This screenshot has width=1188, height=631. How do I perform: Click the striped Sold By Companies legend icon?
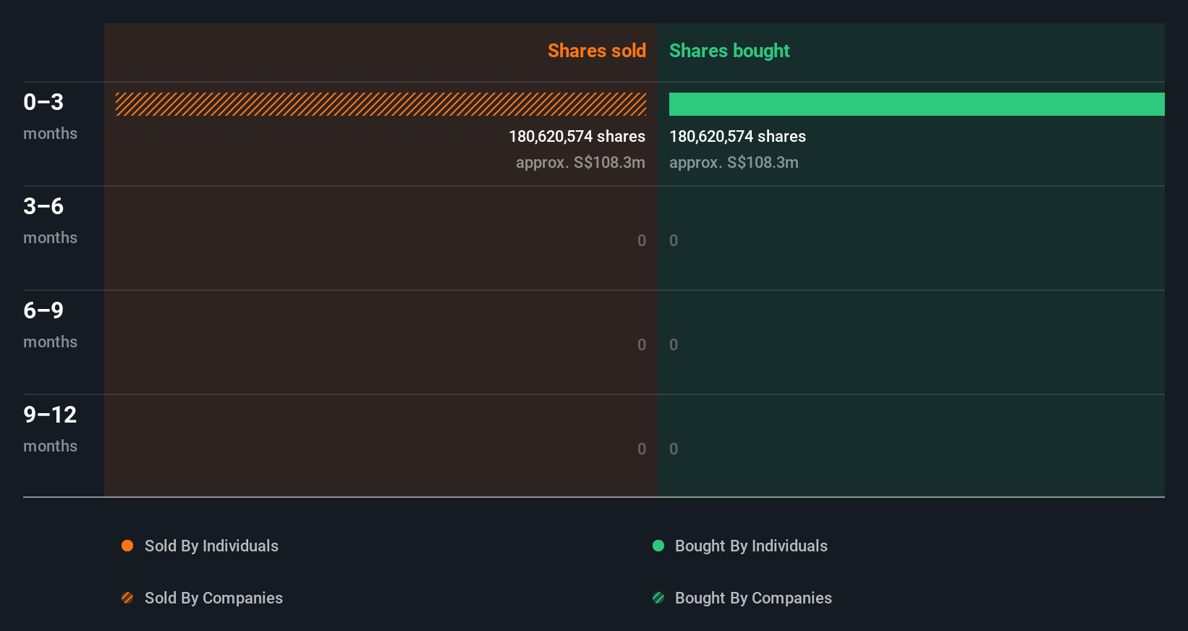pos(127,598)
